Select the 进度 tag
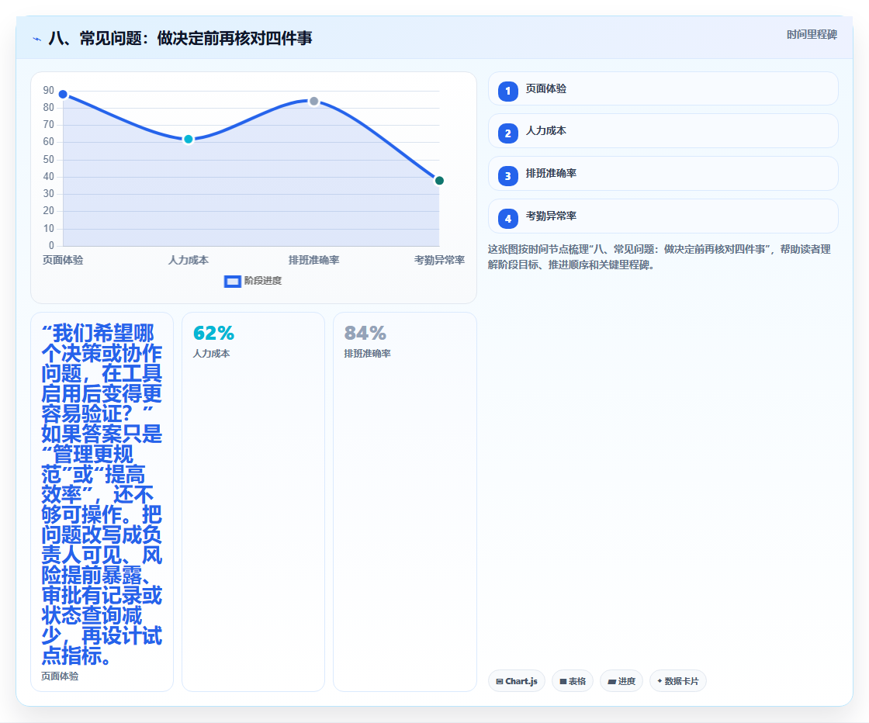This screenshot has width=869, height=723. [621, 681]
